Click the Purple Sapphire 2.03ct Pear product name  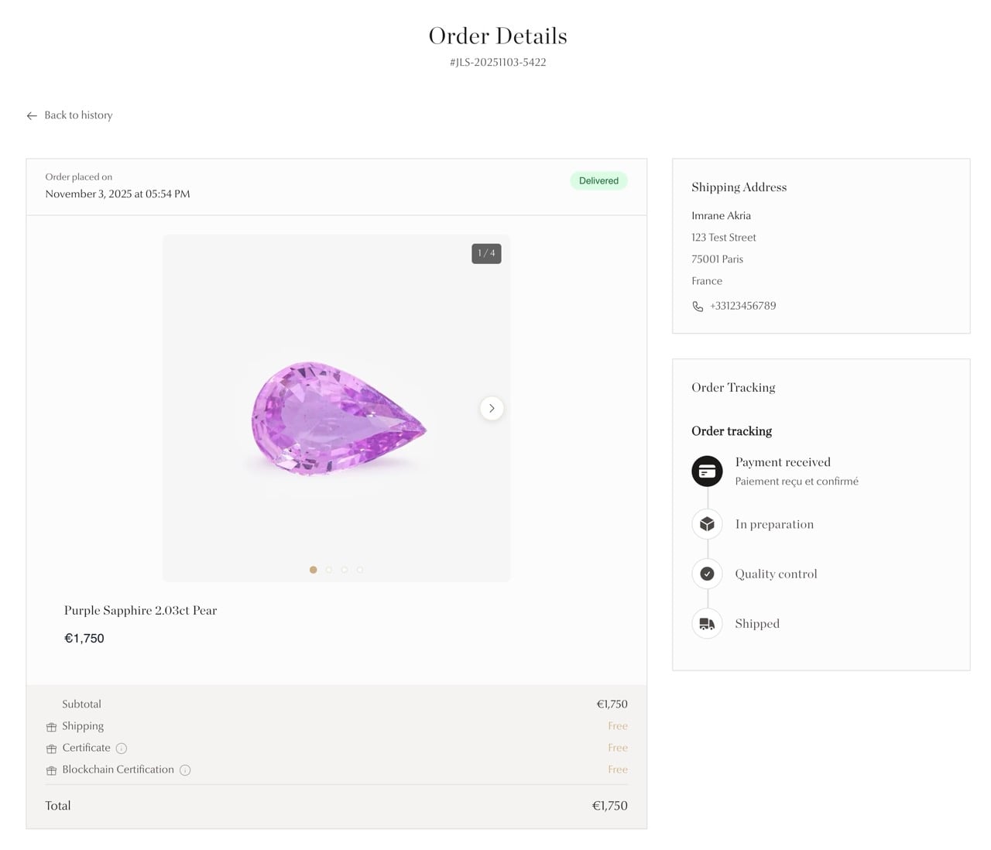(140, 610)
